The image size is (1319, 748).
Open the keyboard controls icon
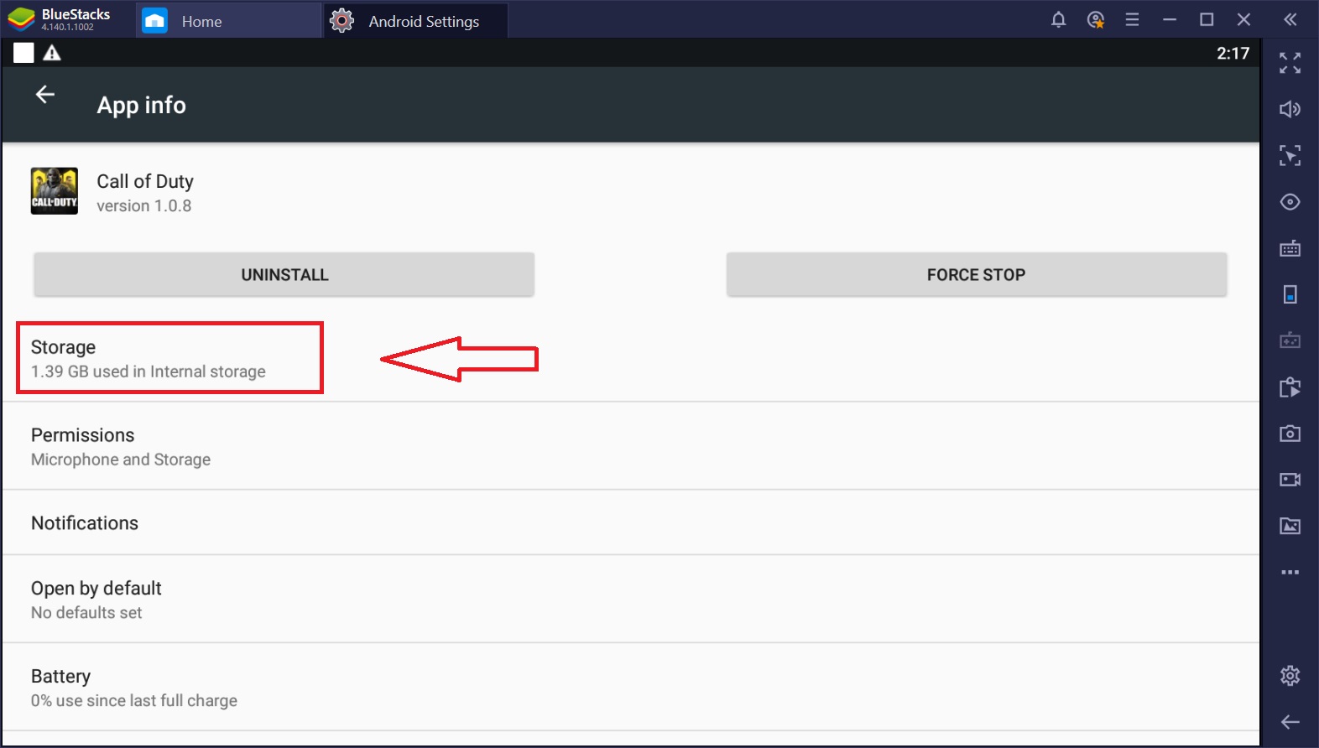[1290, 248]
